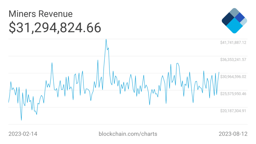Click the final data point of the revenue line
The width and height of the screenshot is (256, 144).
[x=219, y=72]
